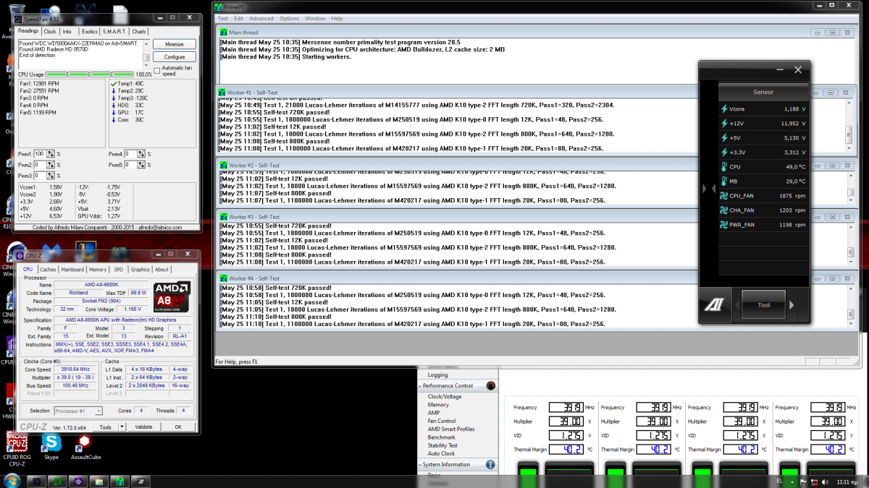869x488 pixels.
Task: Click the MB thermometer icon in the sensor panel
Action: 724,181
